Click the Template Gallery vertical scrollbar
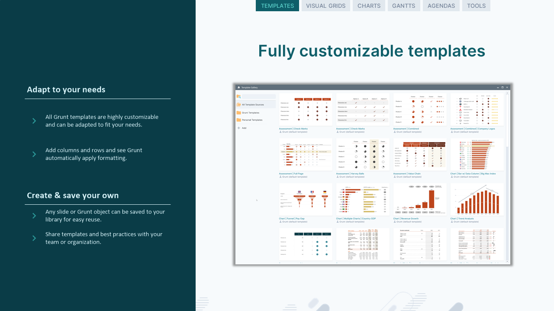This screenshot has width=554, height=311. pos(508,177)
